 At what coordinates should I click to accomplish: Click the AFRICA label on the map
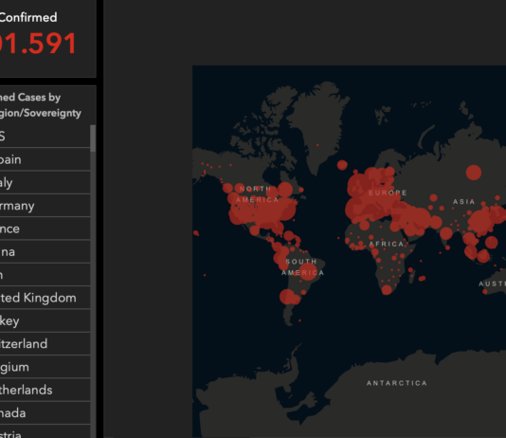(x=387, y=244)
